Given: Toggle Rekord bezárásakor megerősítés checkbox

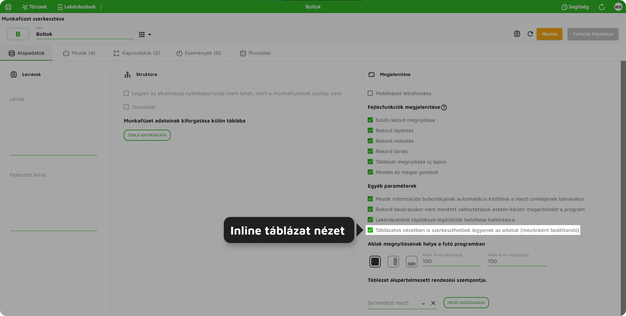Looking at the screenshot, I should (370, 209).
